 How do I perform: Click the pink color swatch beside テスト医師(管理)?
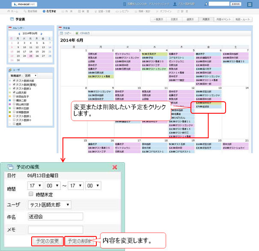[x=10, y=85]
